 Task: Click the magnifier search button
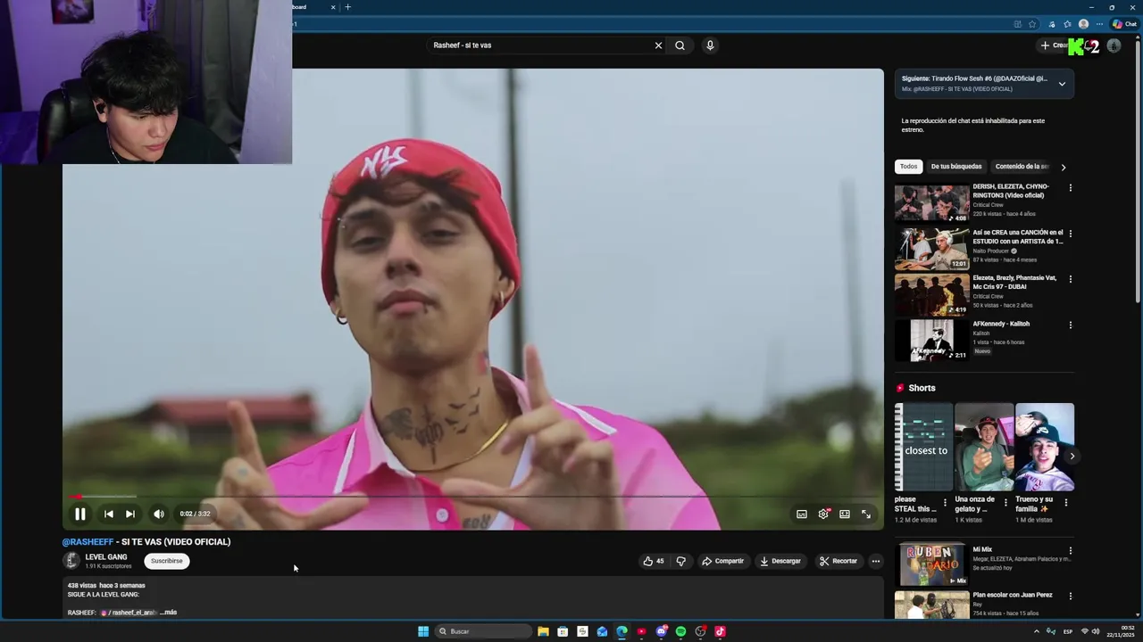680,45
